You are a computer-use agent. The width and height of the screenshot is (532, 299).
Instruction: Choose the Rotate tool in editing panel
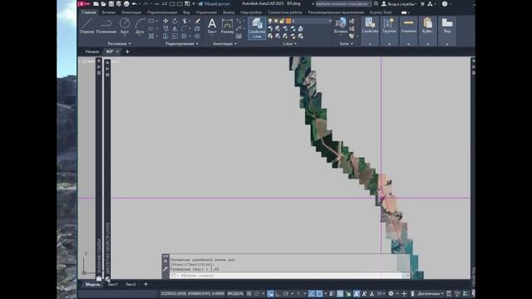(x=175, y=21)
